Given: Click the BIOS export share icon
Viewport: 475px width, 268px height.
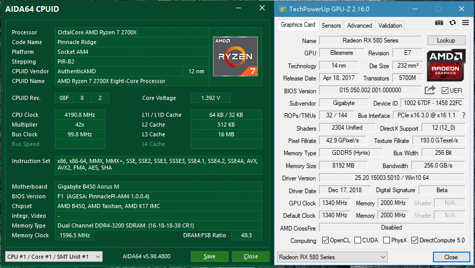Looking at the screenshot, I should (430, 90).
